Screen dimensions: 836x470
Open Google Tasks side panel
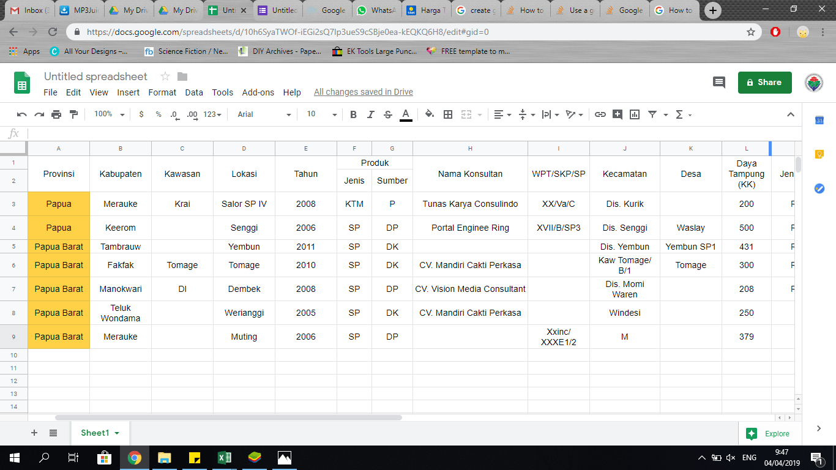coord(819,188)
